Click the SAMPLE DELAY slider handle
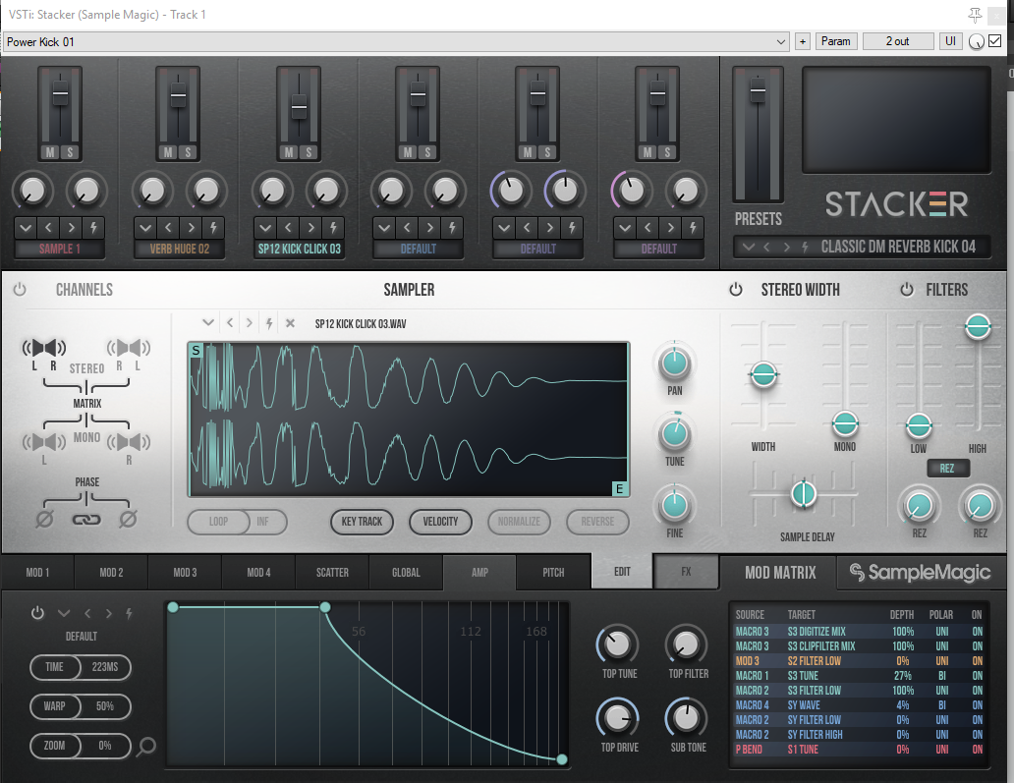Viewport: 1014px width, 783px height. coord(804,494)
